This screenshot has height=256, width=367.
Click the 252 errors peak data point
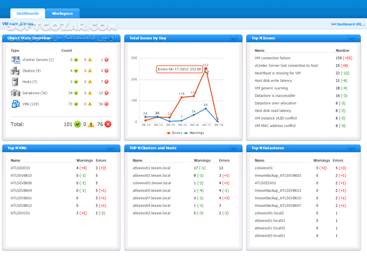[206, 69]
